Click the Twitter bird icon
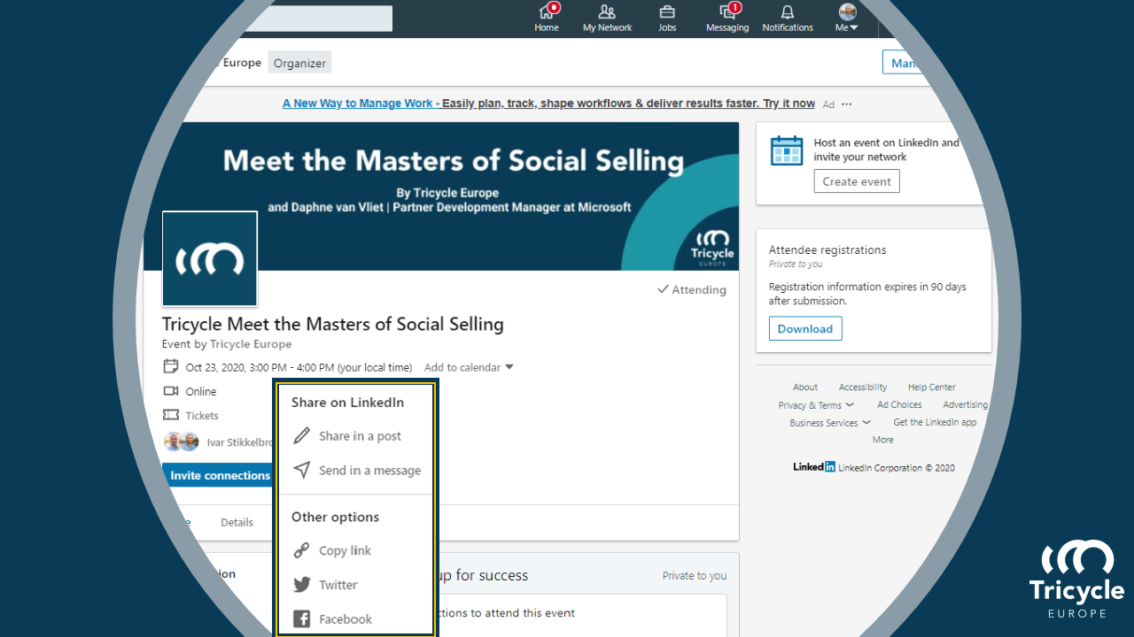This screenshot has width=1134, height=637. [x=302, y=585]
